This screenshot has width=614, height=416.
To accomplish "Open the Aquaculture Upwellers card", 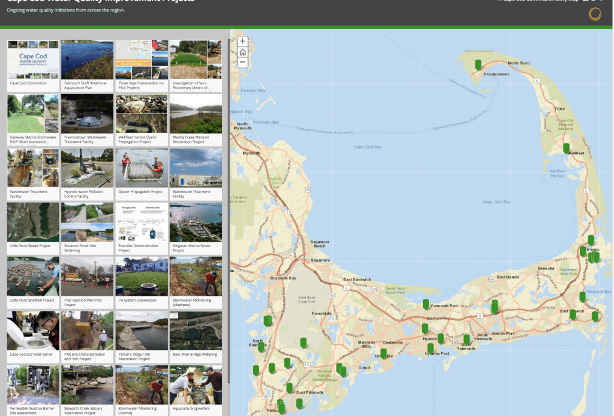I will tap(196, 390).
